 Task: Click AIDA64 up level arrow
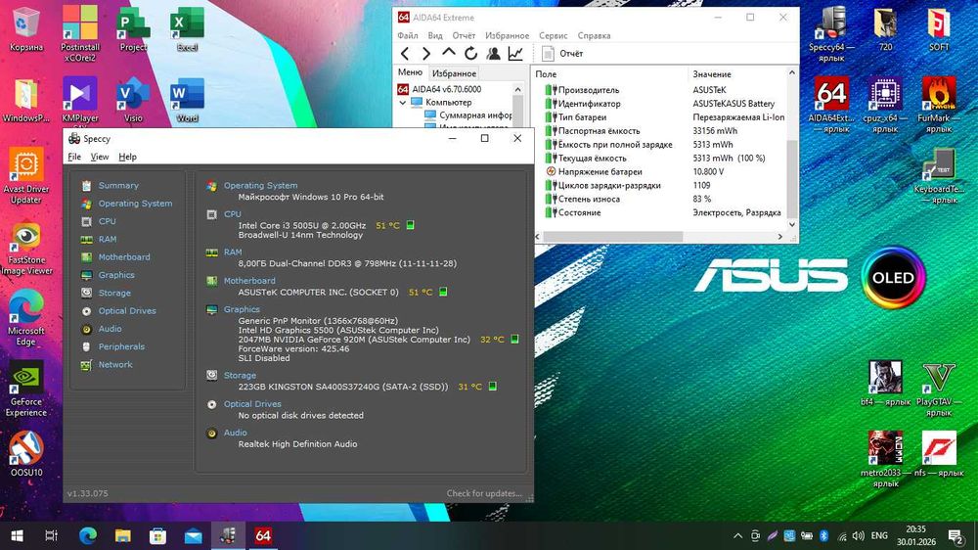pyautogui.click(x=449, y=54)
